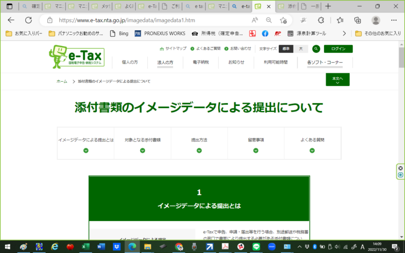The width and height of the screenshot is (405, 253).
Task: Click inside the browser address bar
Action: (119, 20)
